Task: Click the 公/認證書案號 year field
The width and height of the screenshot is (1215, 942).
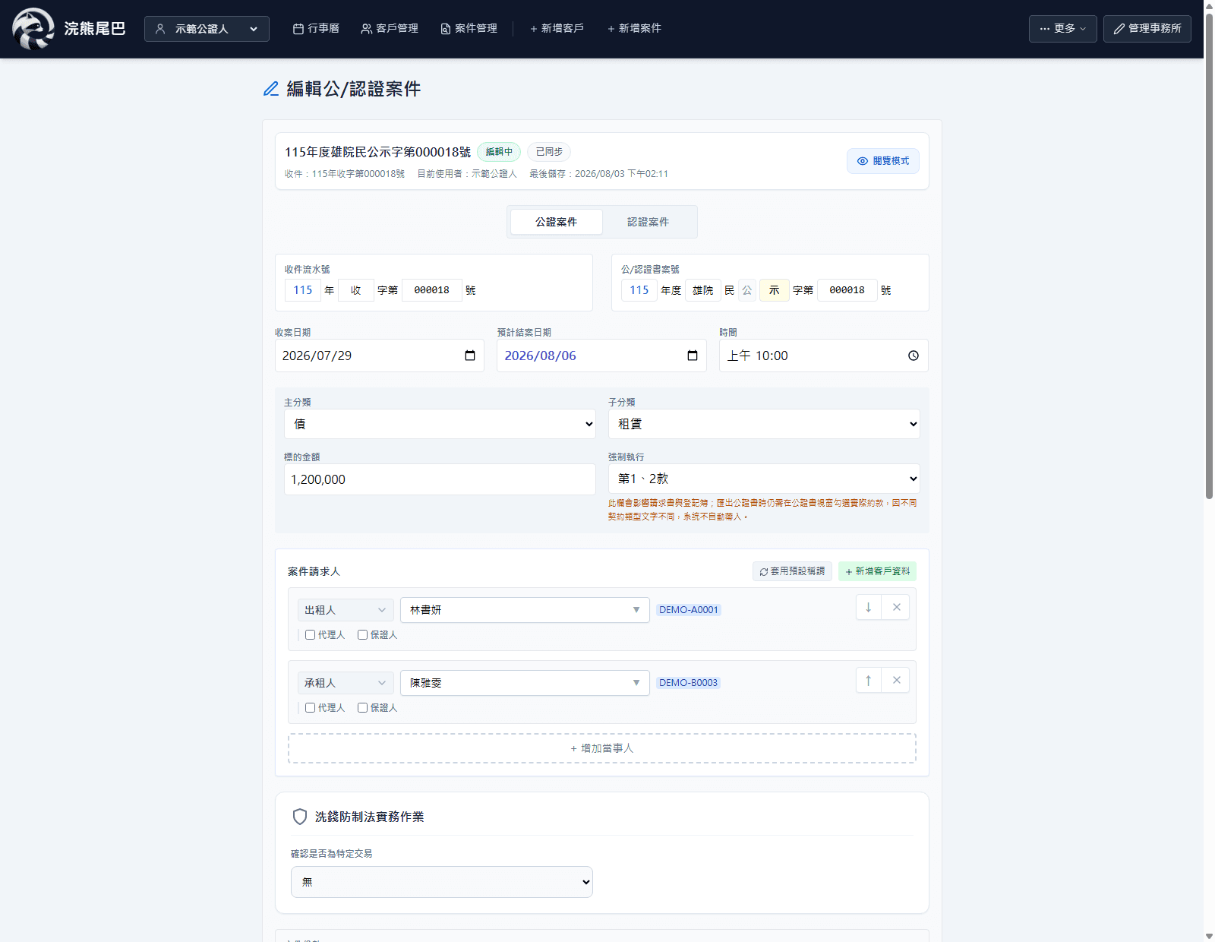Action: pyautogui.click(x=639, y=290)
